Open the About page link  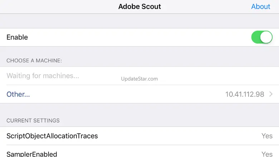[260, 6]
